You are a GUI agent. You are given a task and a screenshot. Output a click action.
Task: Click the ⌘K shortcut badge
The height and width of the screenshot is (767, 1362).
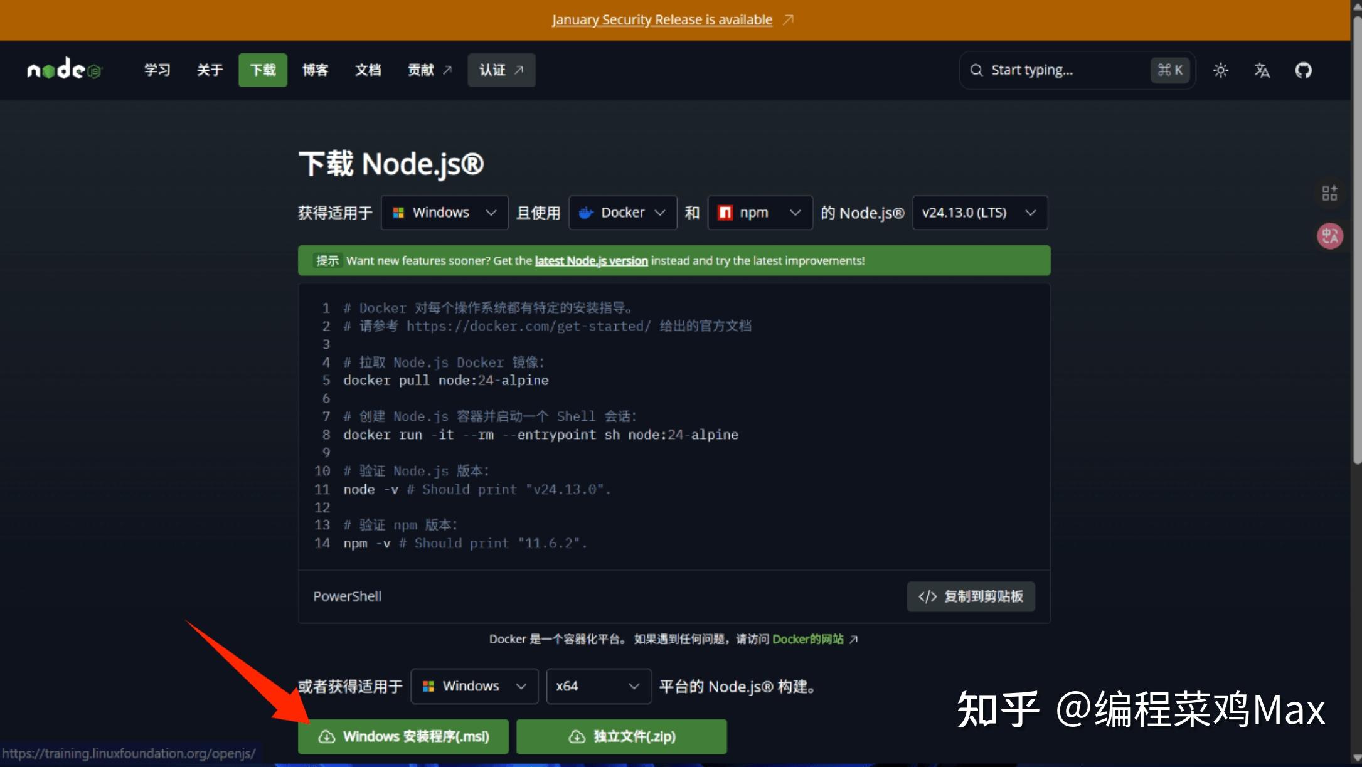(1170, 70)
